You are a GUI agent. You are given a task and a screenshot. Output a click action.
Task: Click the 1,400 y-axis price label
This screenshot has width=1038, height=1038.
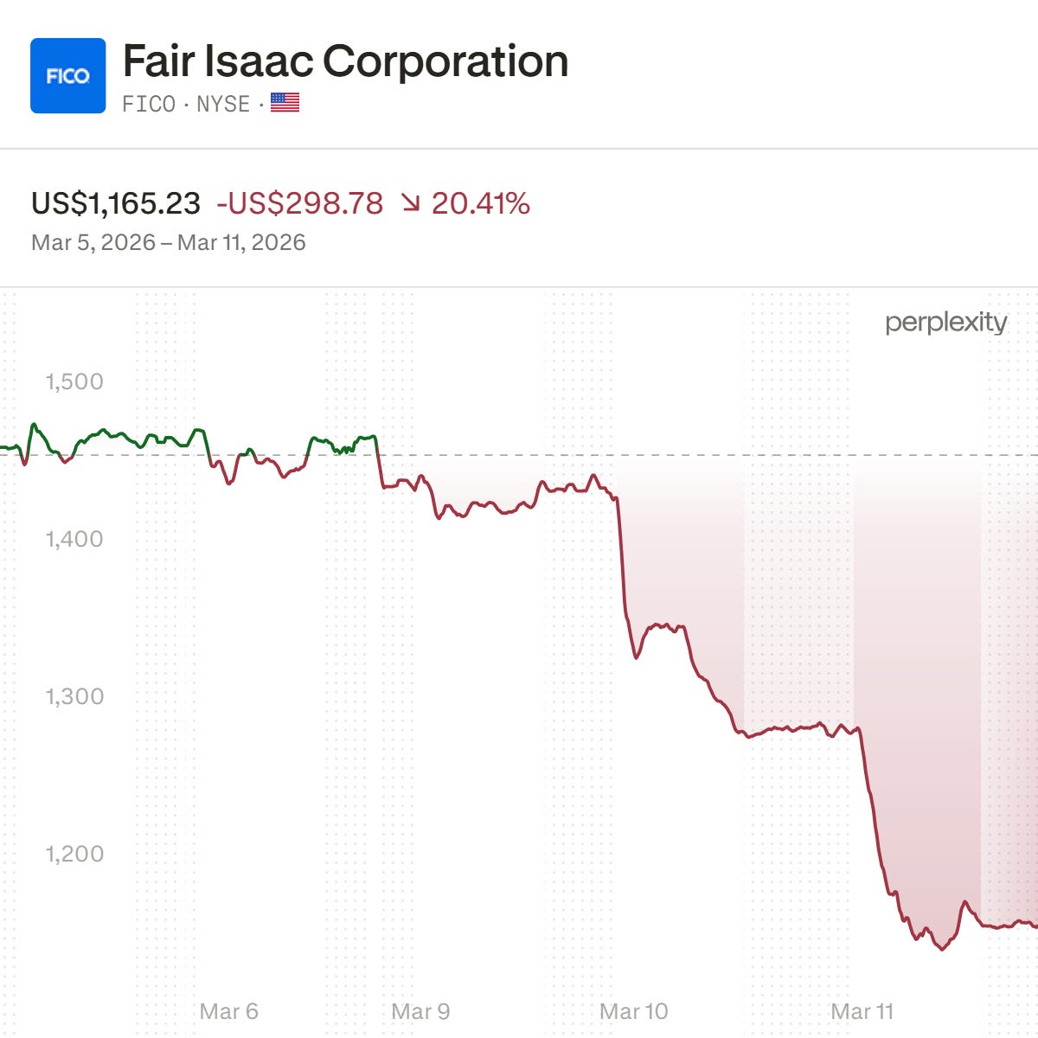(74, 539)
